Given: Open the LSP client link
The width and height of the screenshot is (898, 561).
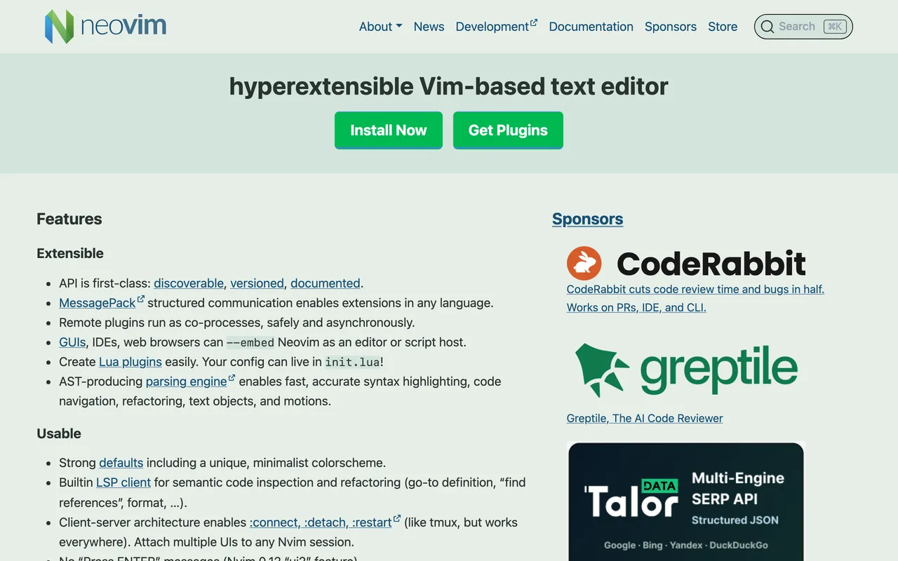Looking at the screenshot, I should coord(123,482).
